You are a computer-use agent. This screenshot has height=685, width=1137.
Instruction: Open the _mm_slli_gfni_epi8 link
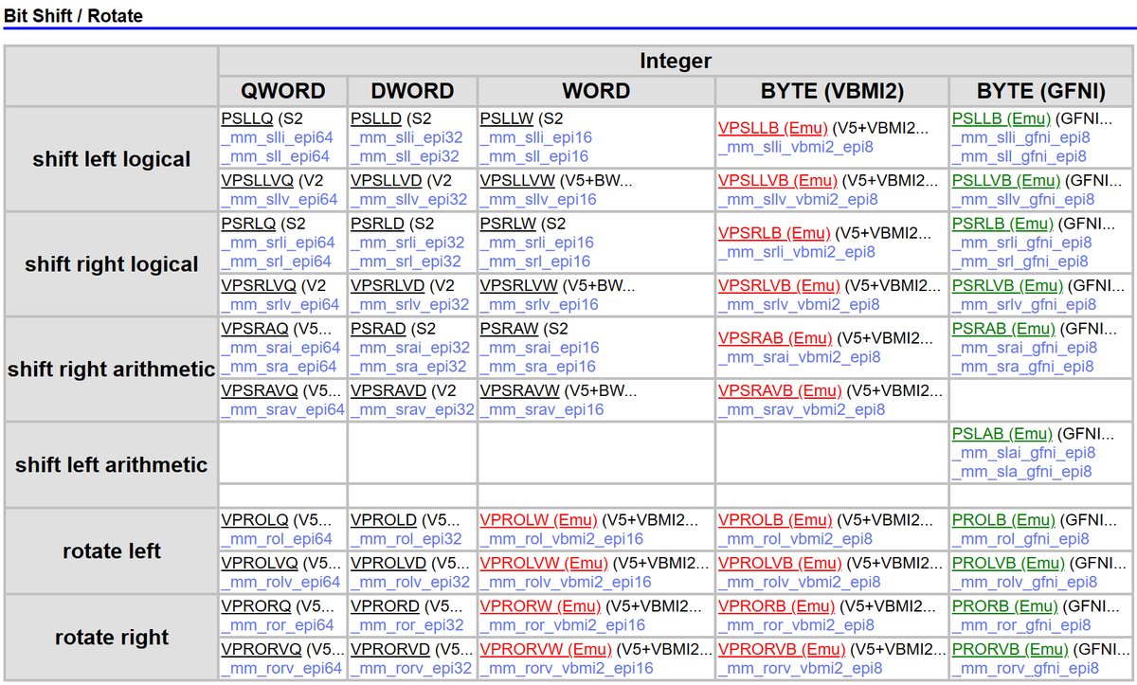pos(1021,138)
